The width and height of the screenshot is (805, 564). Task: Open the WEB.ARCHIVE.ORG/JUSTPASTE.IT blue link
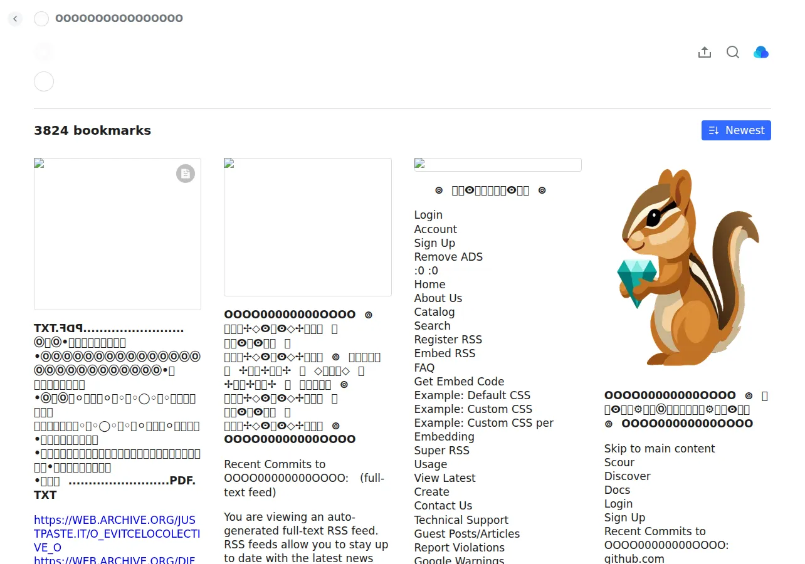click(117, 534)
